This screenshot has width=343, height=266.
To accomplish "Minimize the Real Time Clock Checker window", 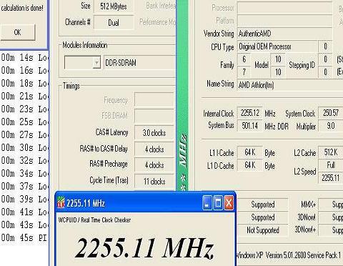I will coord(207,203).
